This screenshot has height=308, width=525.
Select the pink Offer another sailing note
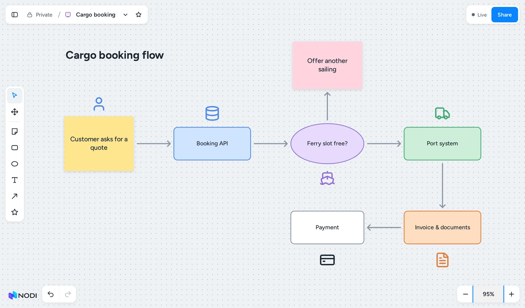pyautogui.click(x=327, y=65)
